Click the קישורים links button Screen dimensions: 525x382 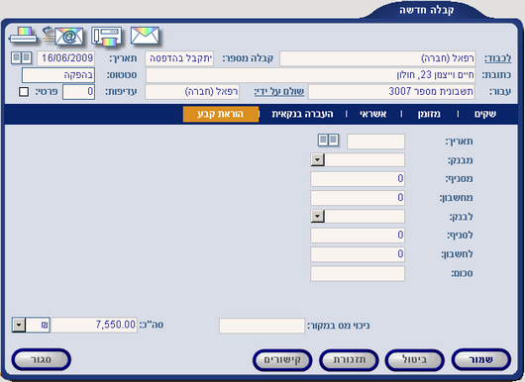282,360
